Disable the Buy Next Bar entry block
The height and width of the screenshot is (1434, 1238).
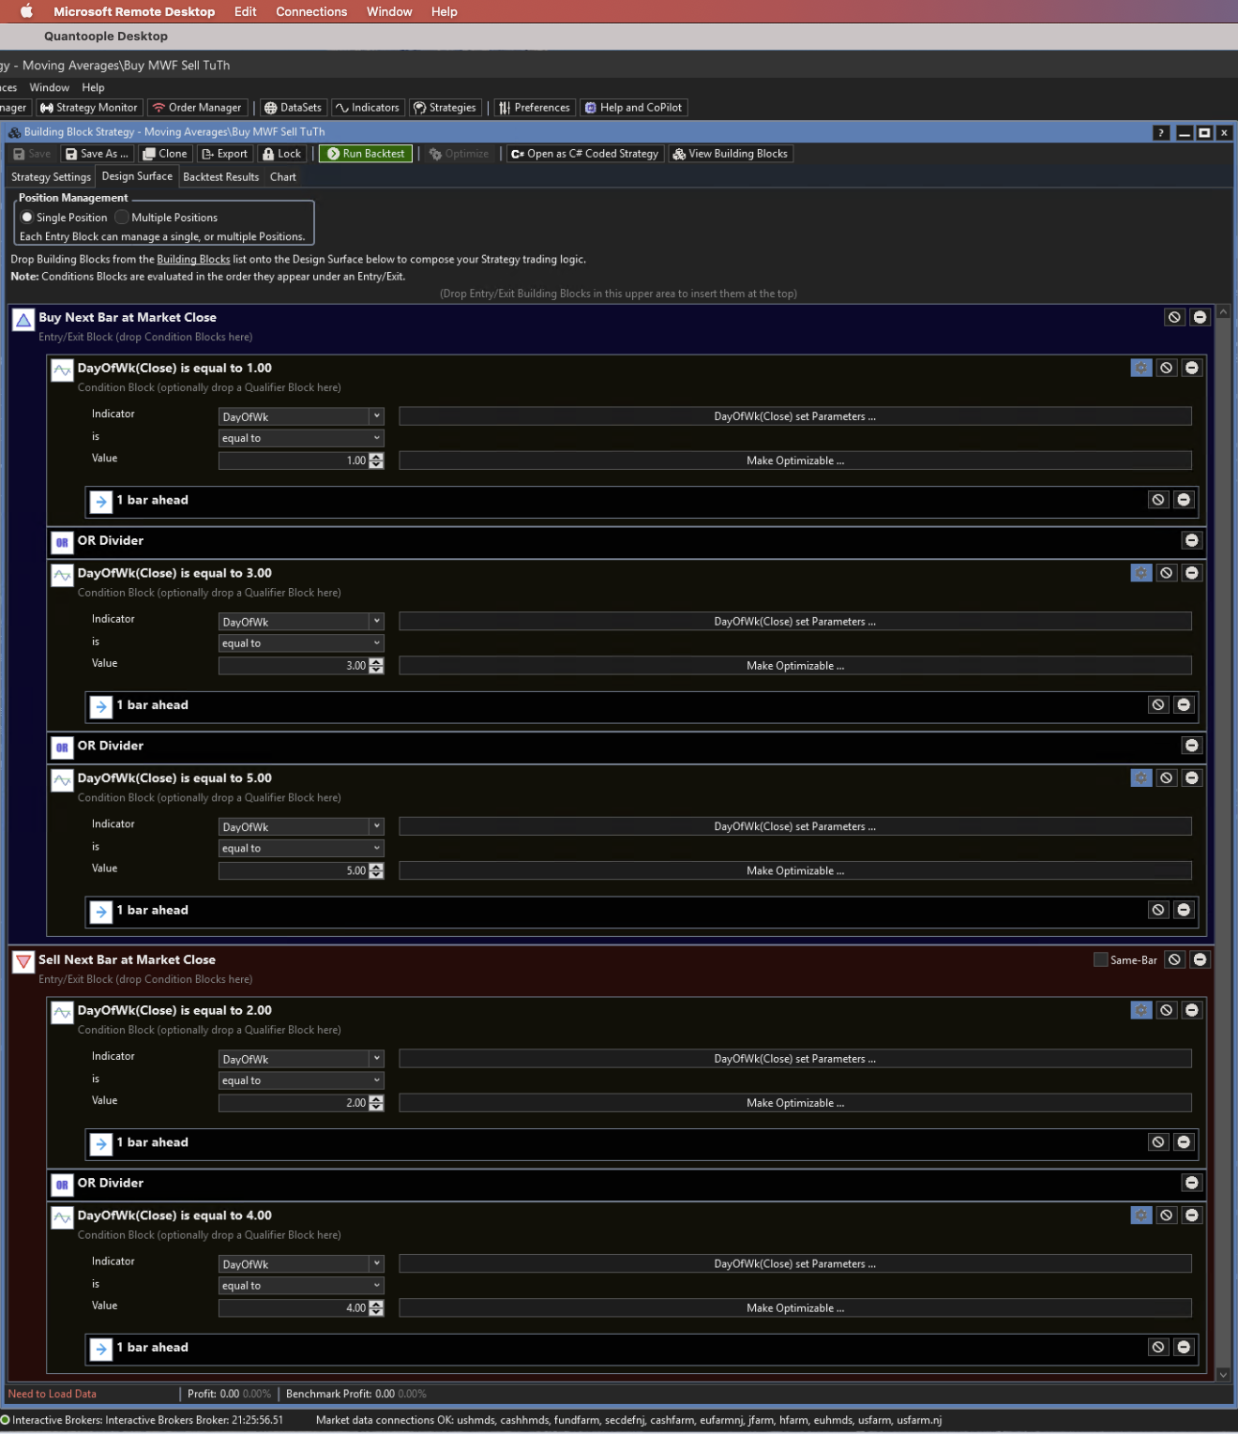tap(1174, 318)
